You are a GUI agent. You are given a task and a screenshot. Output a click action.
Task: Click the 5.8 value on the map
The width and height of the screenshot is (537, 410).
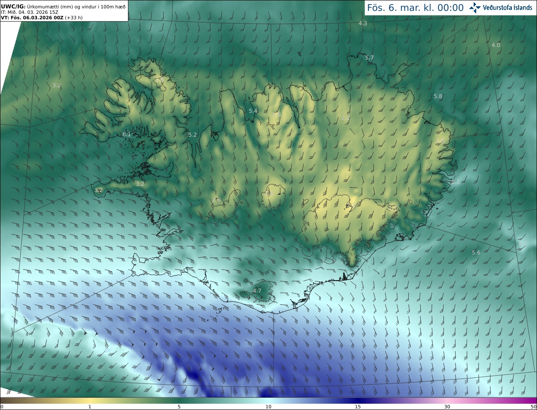click(438, 96)
